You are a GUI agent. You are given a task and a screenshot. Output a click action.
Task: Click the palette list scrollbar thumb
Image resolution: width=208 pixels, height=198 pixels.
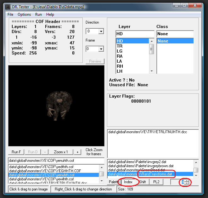pos(196,170)
